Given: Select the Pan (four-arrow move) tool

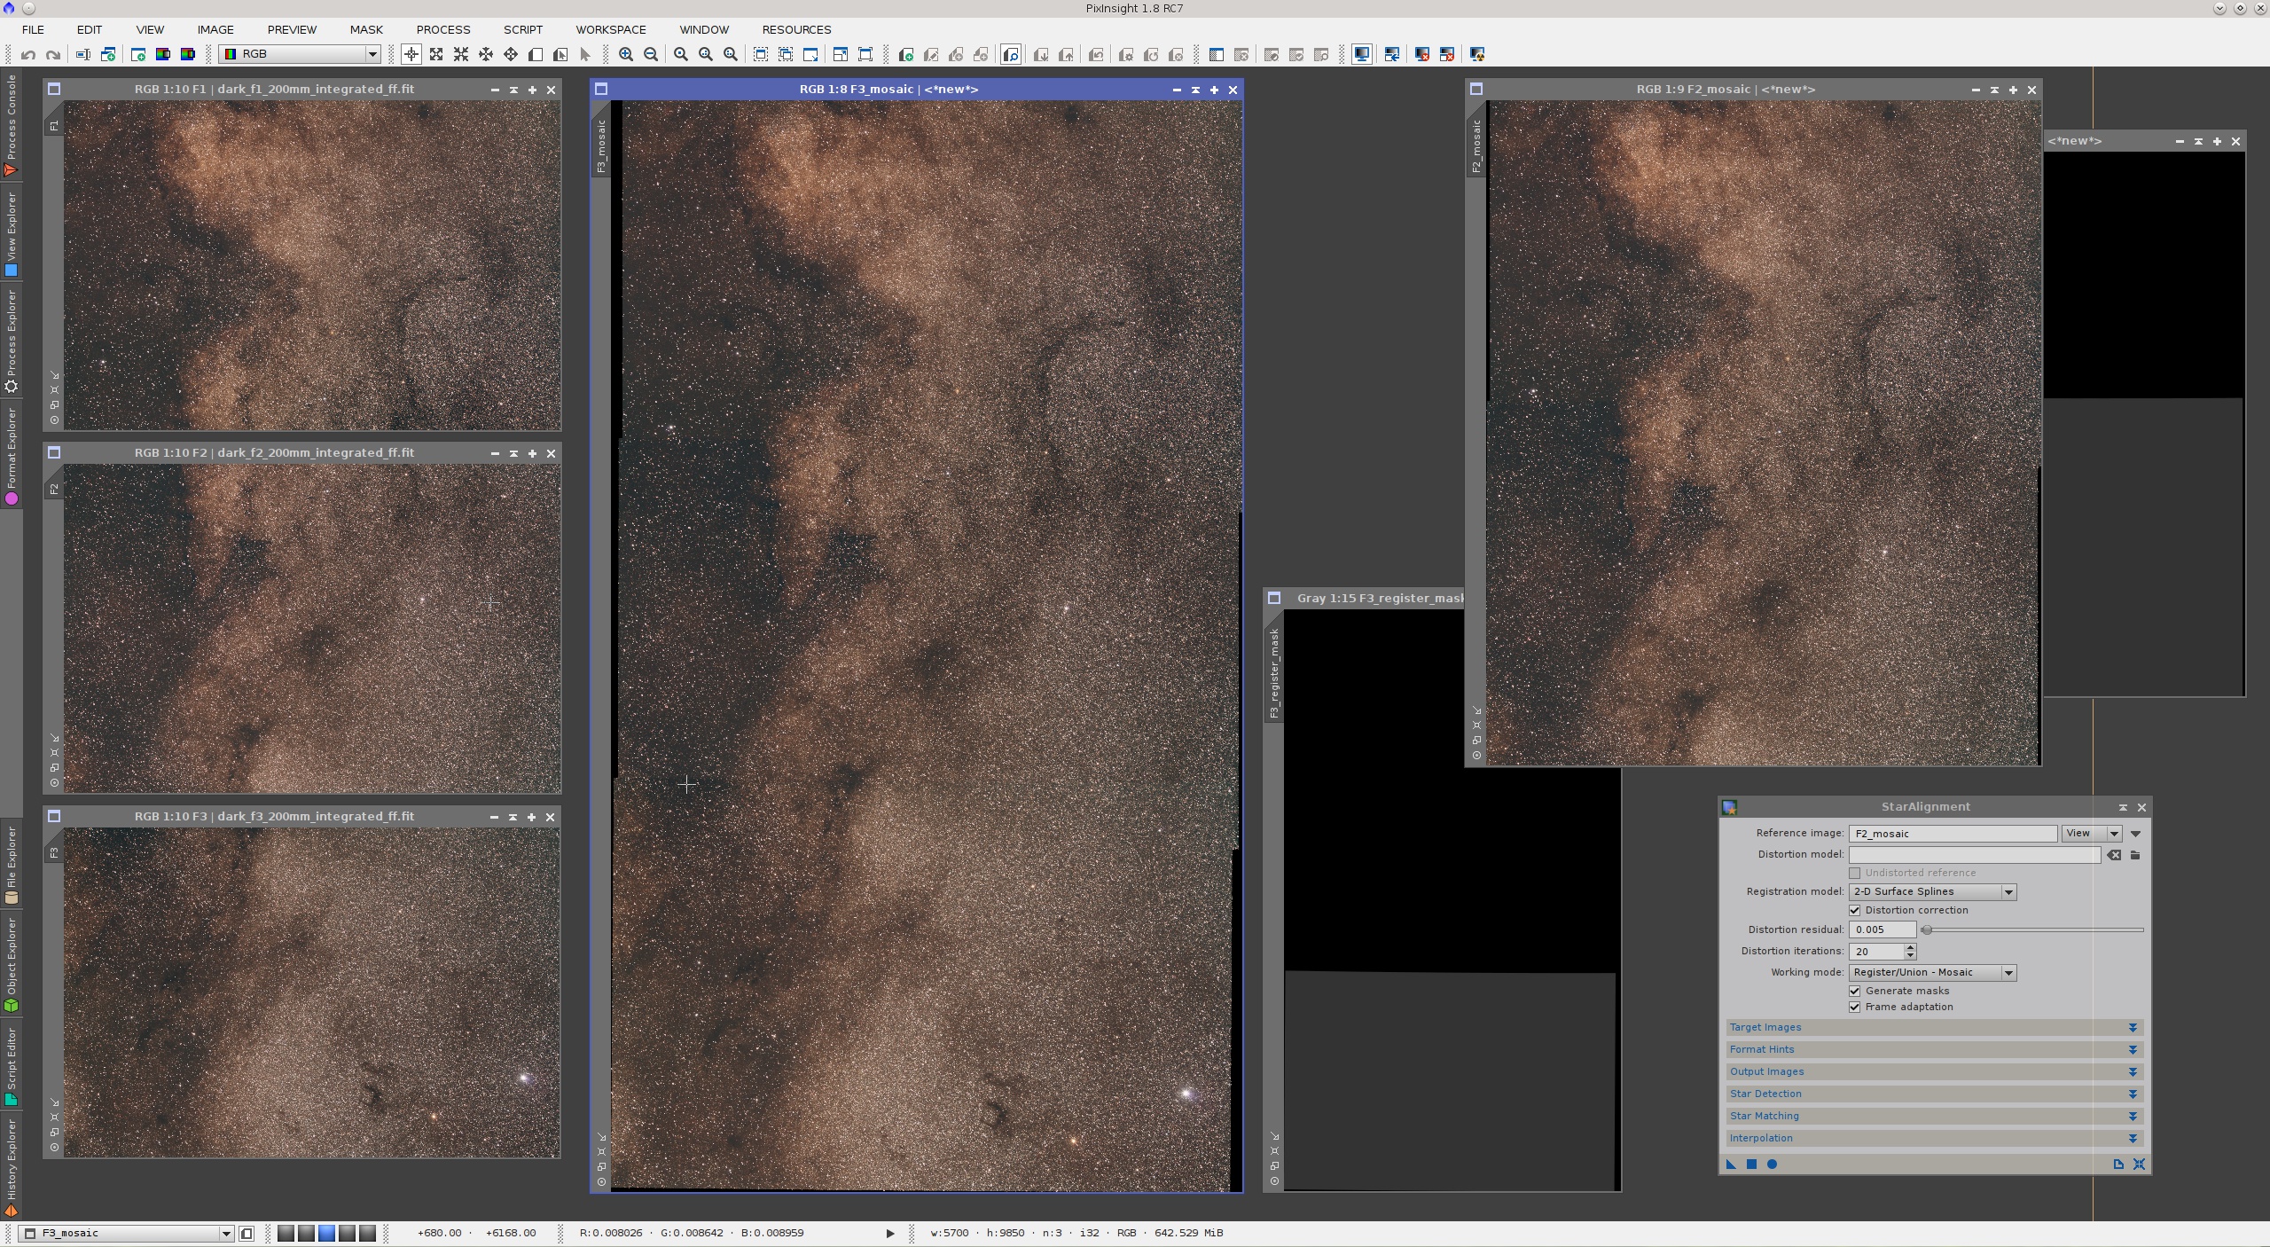Looking at the screenshot, I should pos(511,54).
